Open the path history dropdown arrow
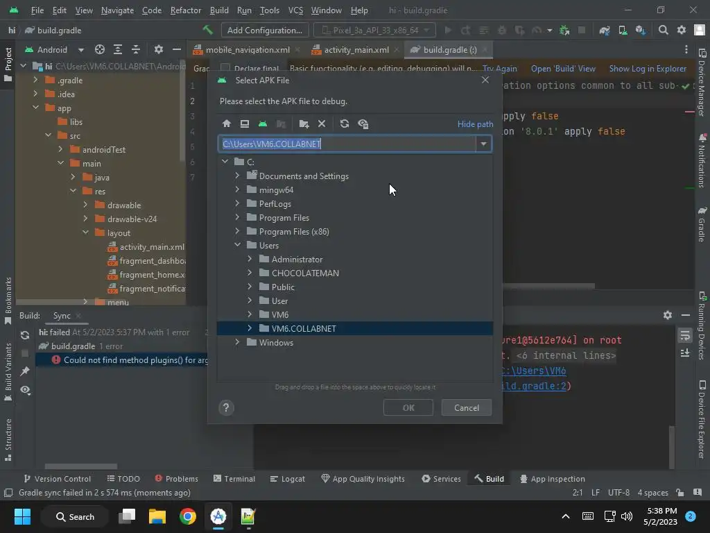Image resolution: width=710 pixels, height=533 pixels. click(483, 144)
